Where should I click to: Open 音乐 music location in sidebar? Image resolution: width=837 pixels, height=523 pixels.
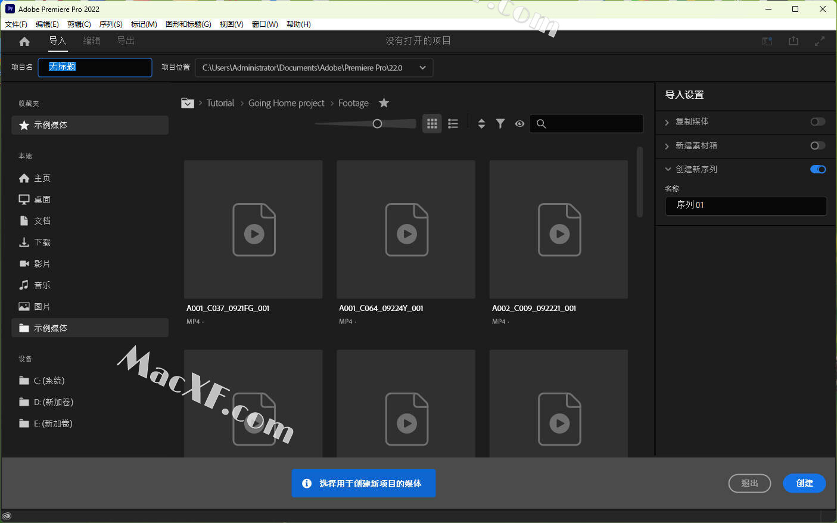[89, 285]
